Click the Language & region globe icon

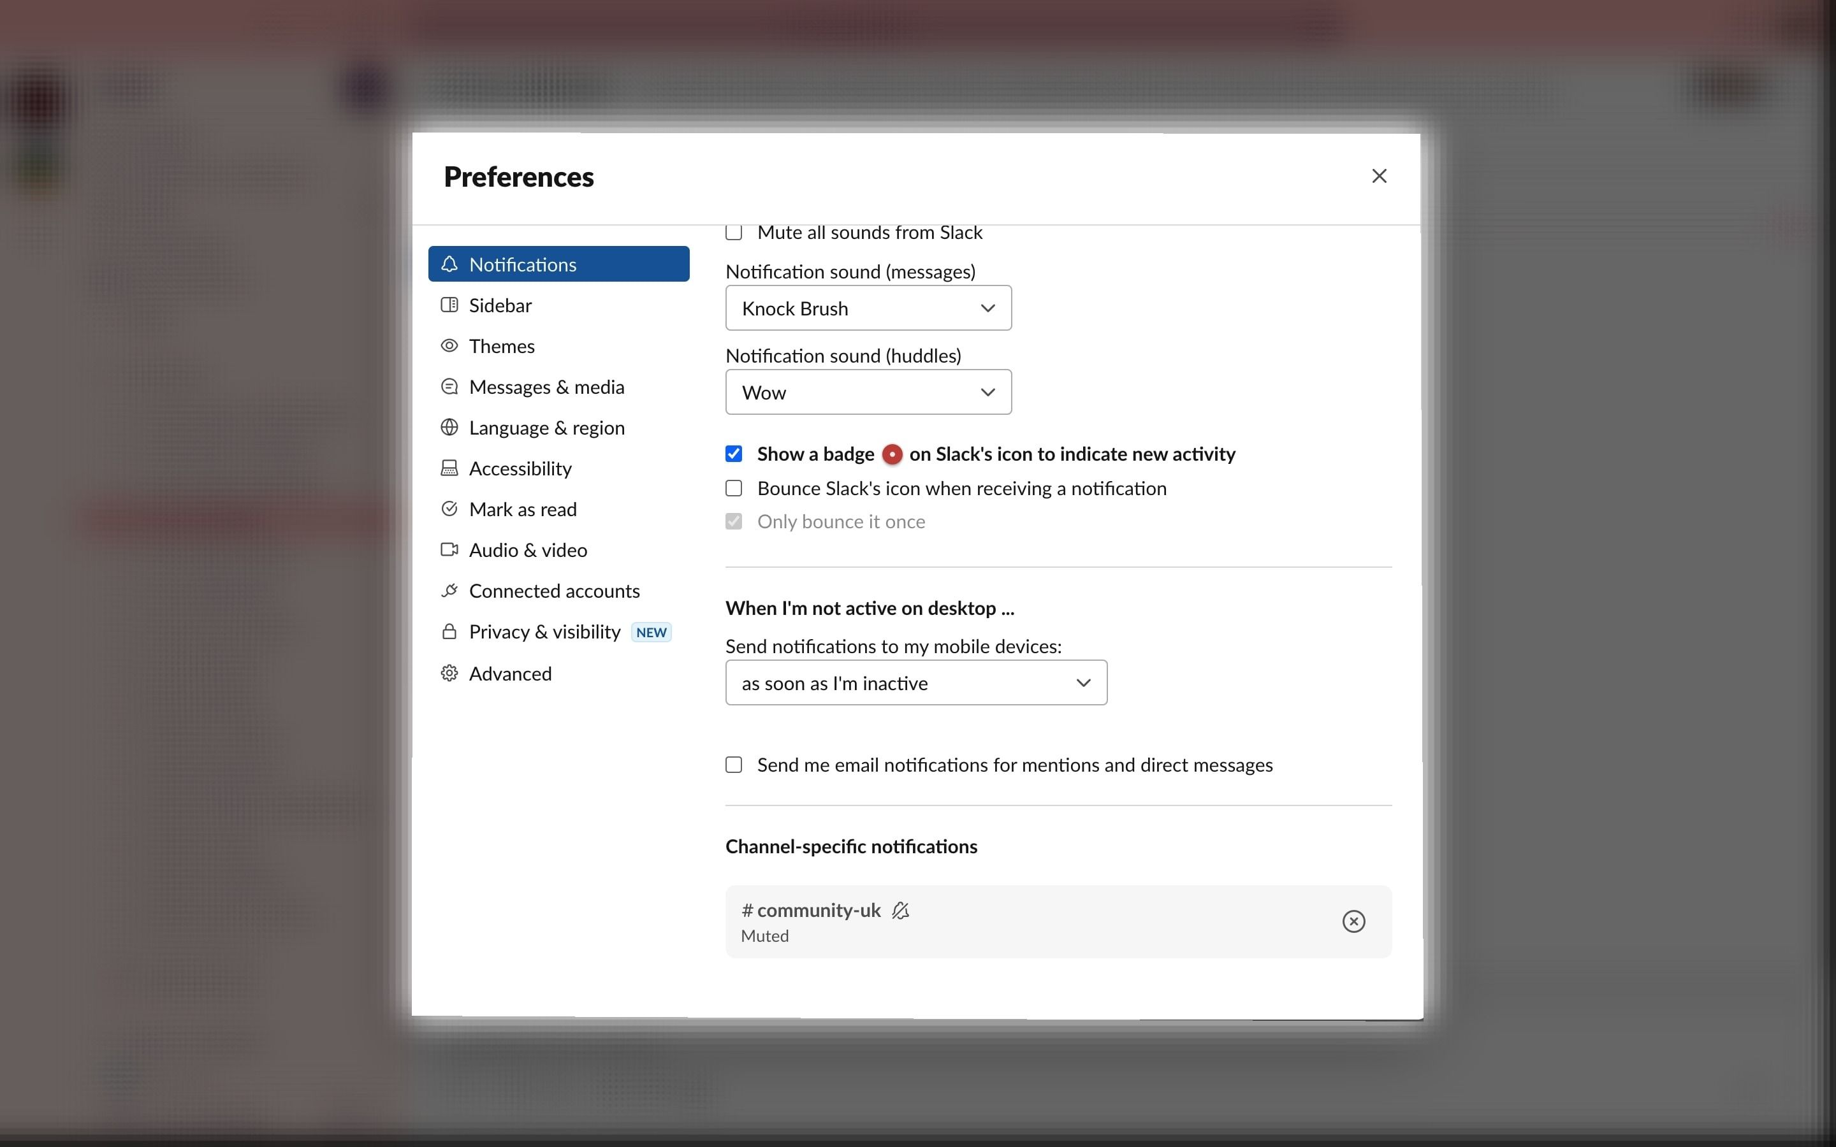point(449,427)
